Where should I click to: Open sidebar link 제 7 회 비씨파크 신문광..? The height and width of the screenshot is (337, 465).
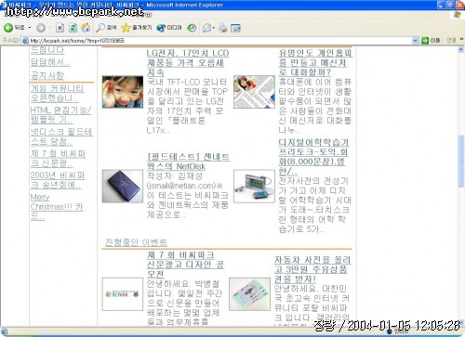pos(58,159)
